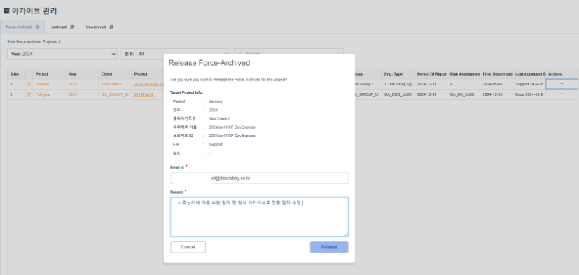This screenshot has width=579, height=275.
Task: Sort by the Final Report date column header
Action: tap(496, 74)
